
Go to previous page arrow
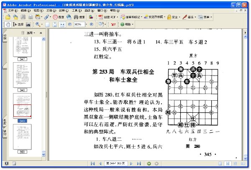[x=100, y=163]
